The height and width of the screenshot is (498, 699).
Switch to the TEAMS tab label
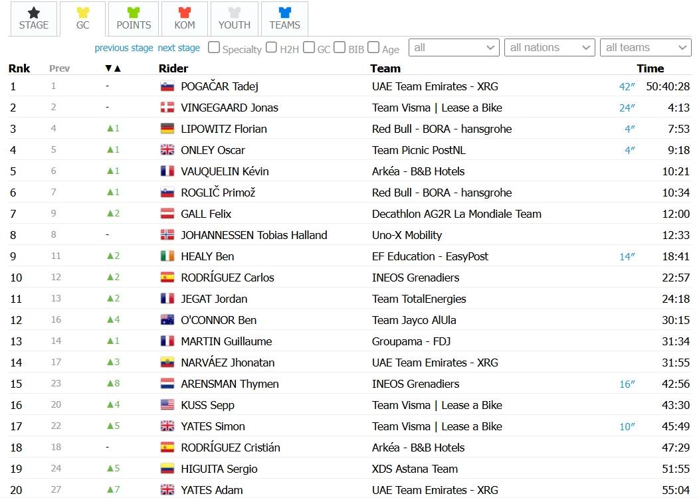point(284,25)
